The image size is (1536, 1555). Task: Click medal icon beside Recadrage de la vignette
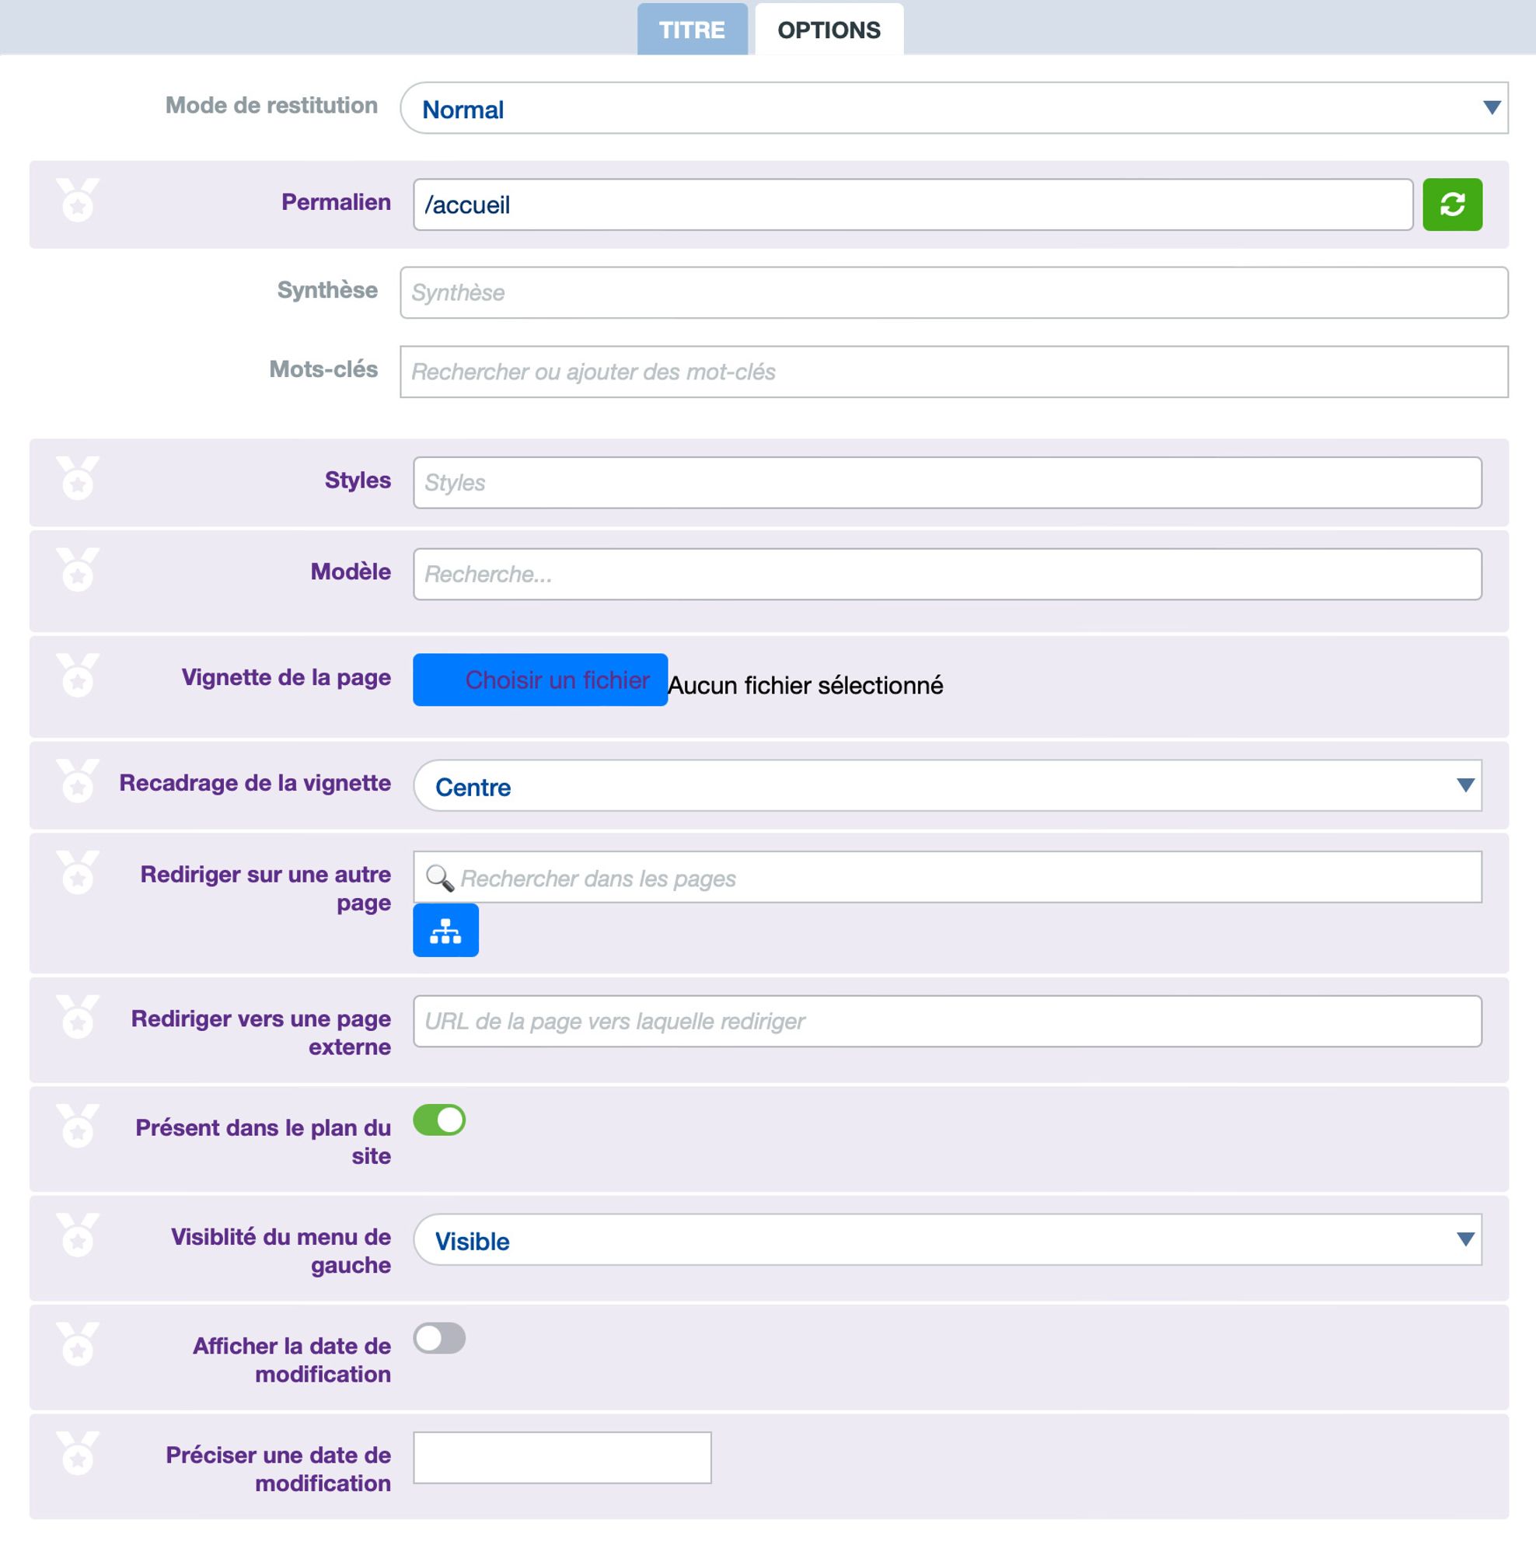pyautogui.click(x=78, y=781)
